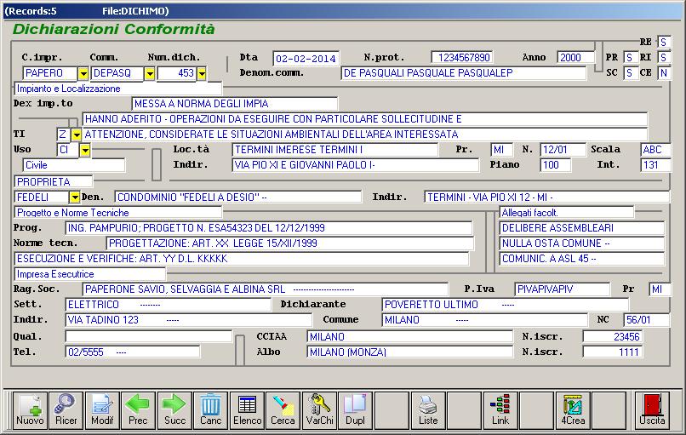Image resolution: width=686 pixels, height=435 pixels.
Task: Duplicate record with Dupl icon
Action: [355, 409]
